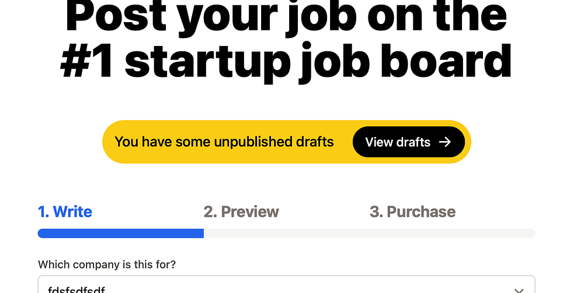Viewport: 584px width, 293px height.
Task: Click the gray progress bar under Preview
Action: (286, 234)
